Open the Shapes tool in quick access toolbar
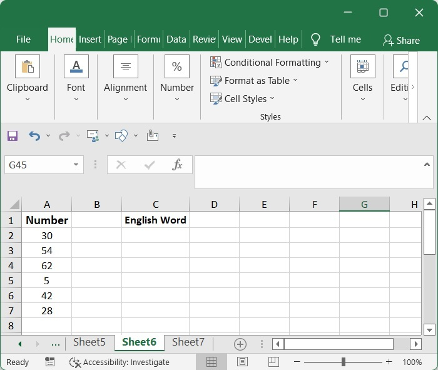438x370 pixels. pyautogui.click(x=121, y=135)
